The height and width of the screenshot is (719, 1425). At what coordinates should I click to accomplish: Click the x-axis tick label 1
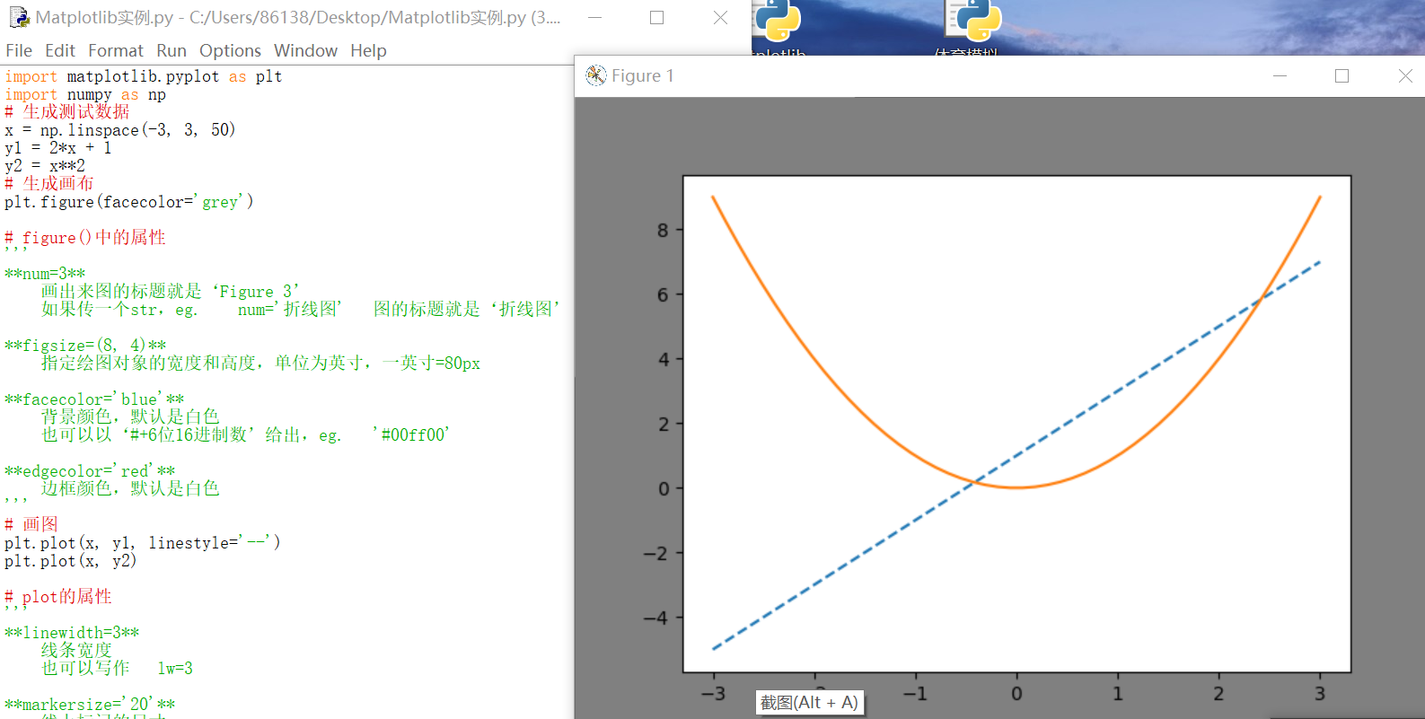[x=1117, y=694]
